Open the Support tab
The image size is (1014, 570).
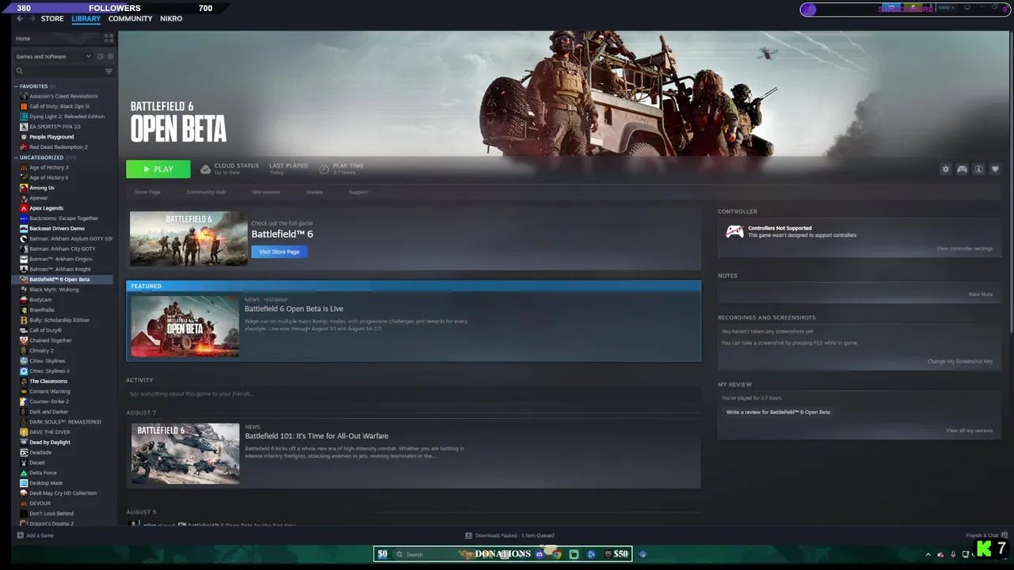[358, 192]
